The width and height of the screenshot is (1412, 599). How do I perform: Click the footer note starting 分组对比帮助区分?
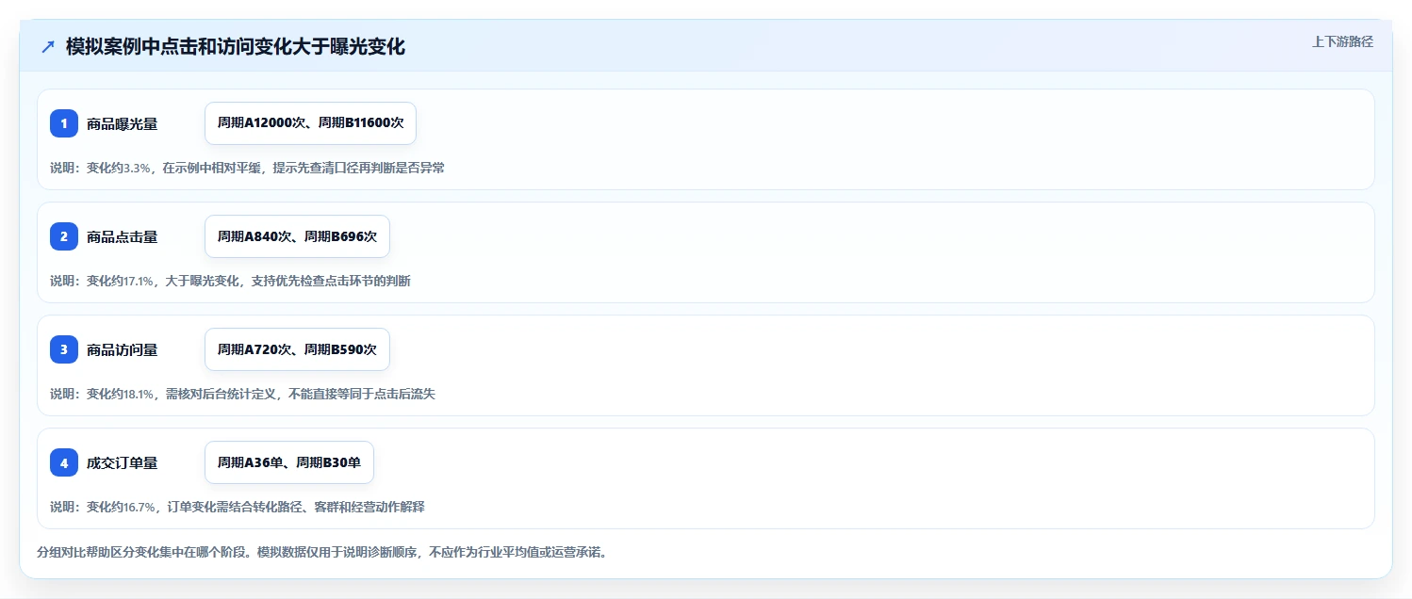(321, 552)
